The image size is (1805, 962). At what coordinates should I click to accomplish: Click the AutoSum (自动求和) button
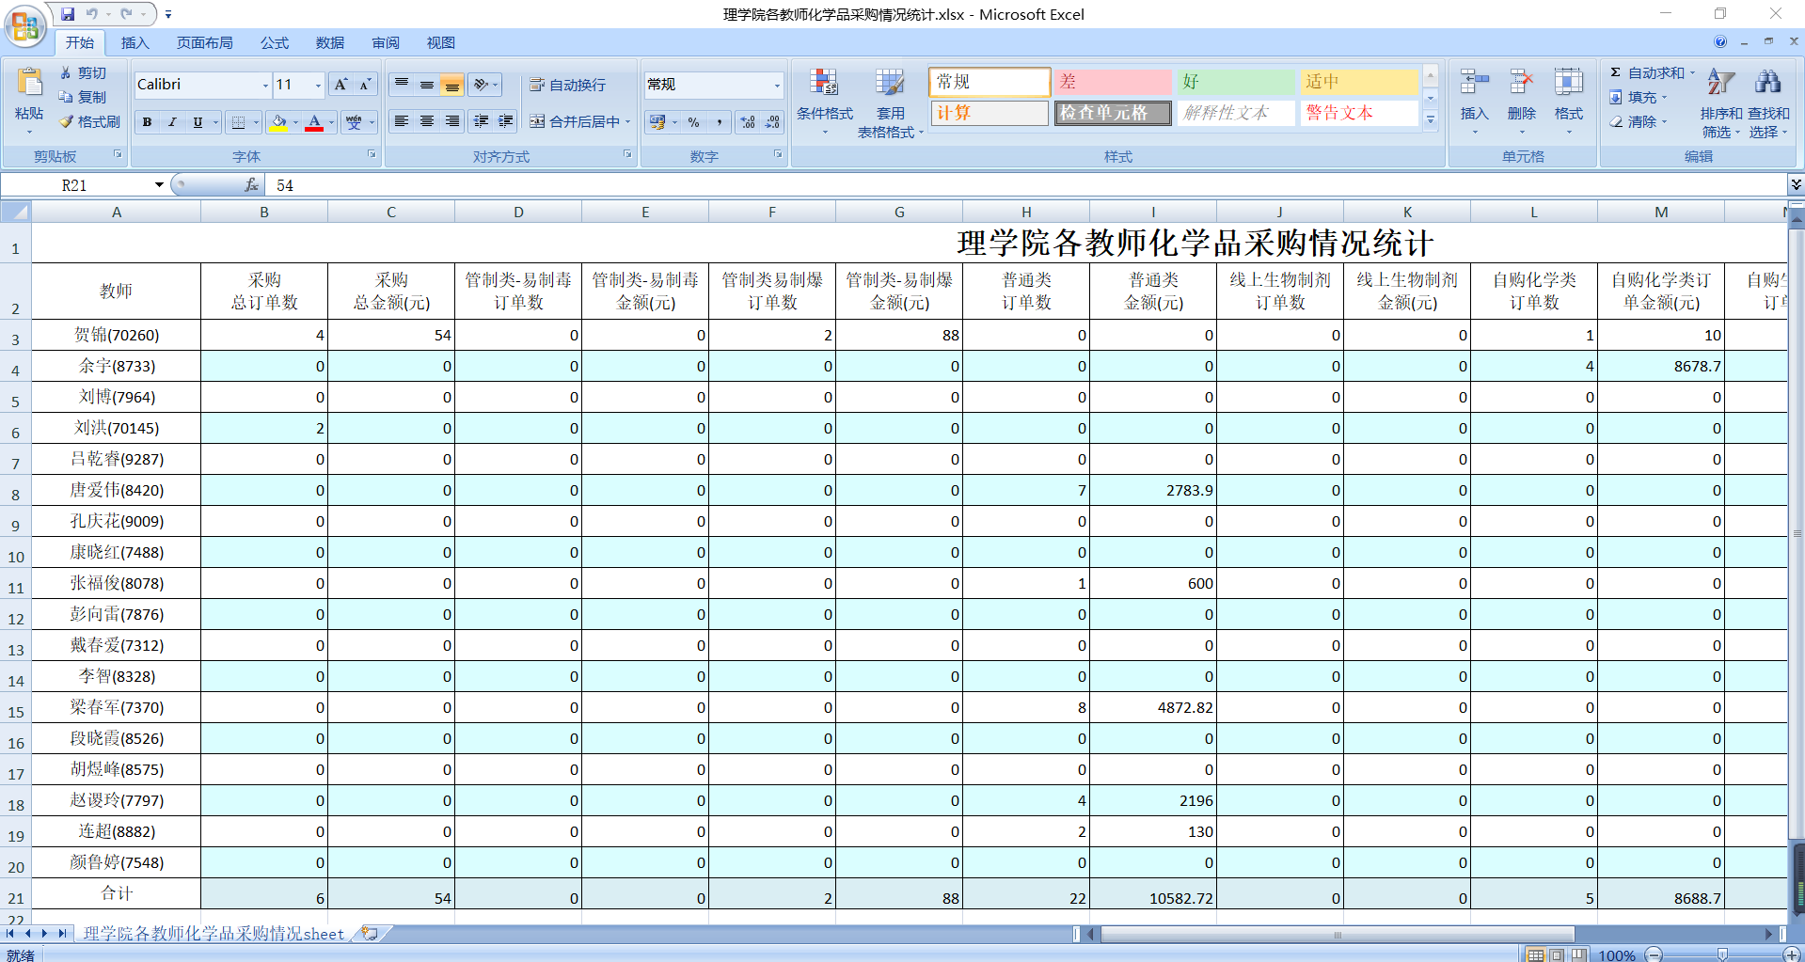1646,72
